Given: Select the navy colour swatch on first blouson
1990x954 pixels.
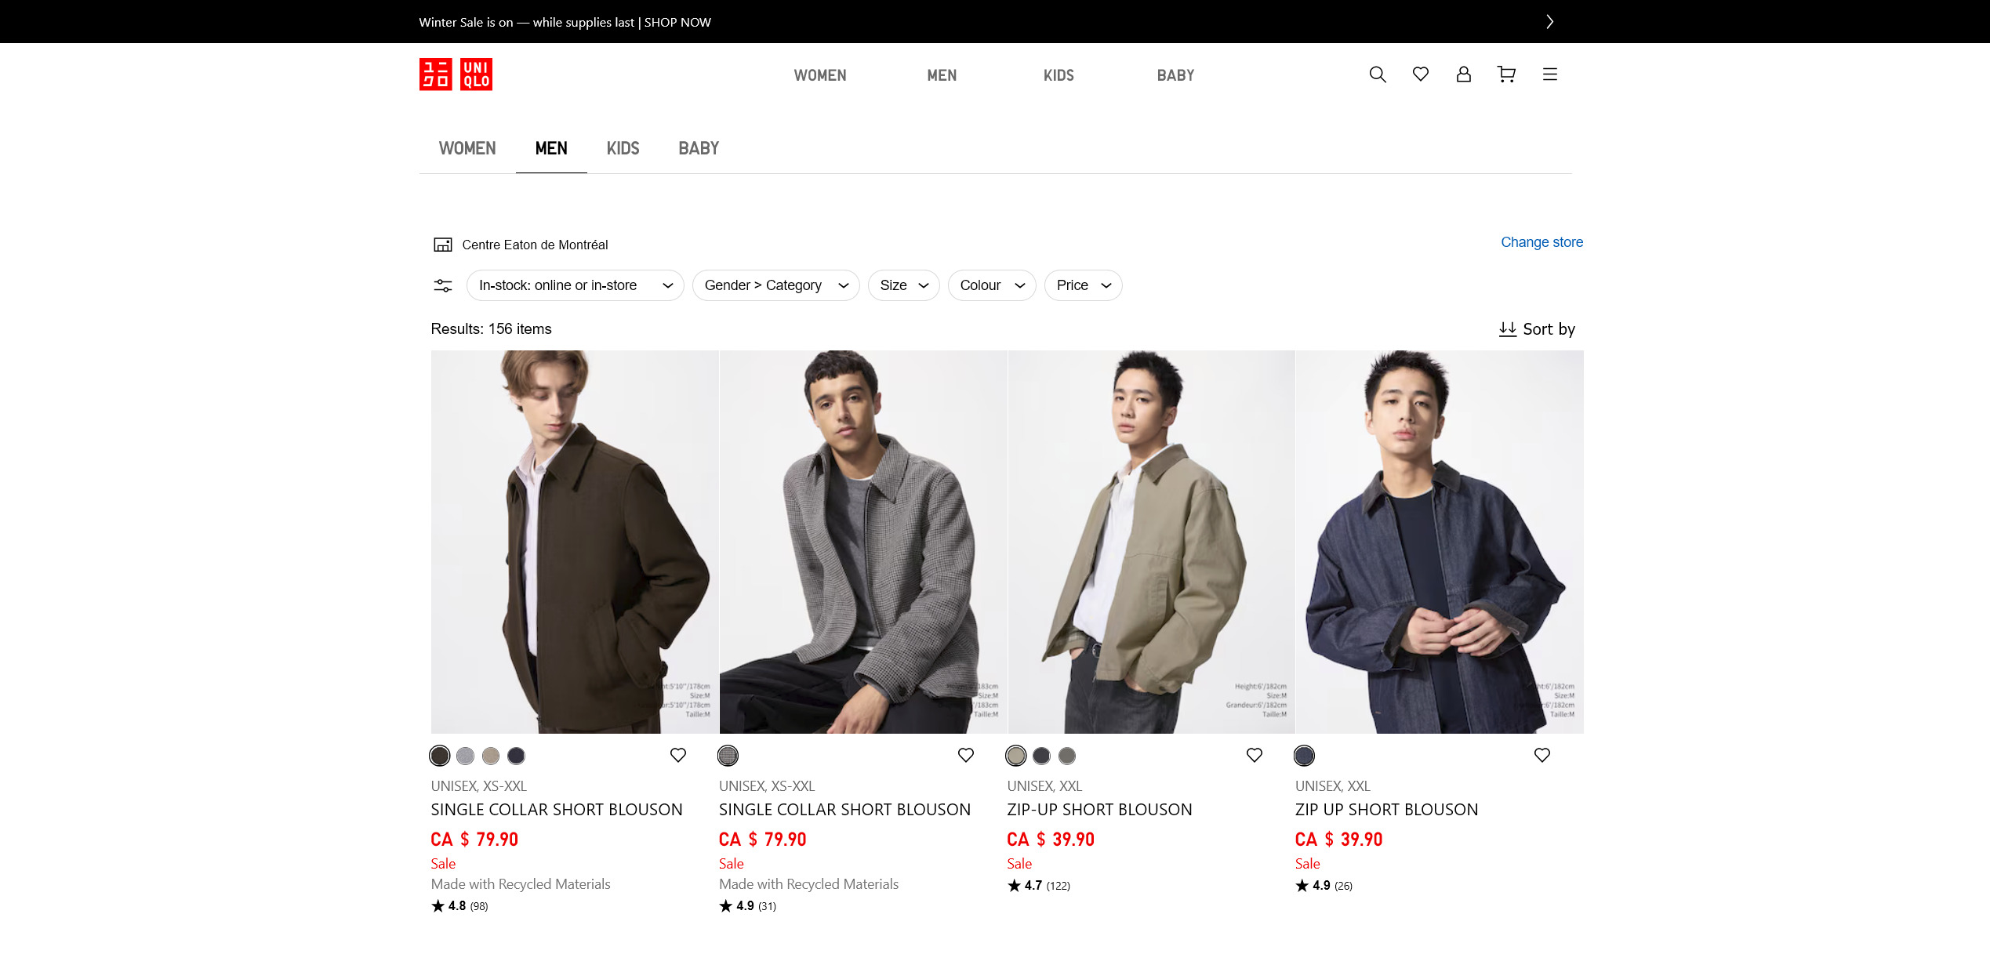Looking at the screenshot, I should [516, 756].
